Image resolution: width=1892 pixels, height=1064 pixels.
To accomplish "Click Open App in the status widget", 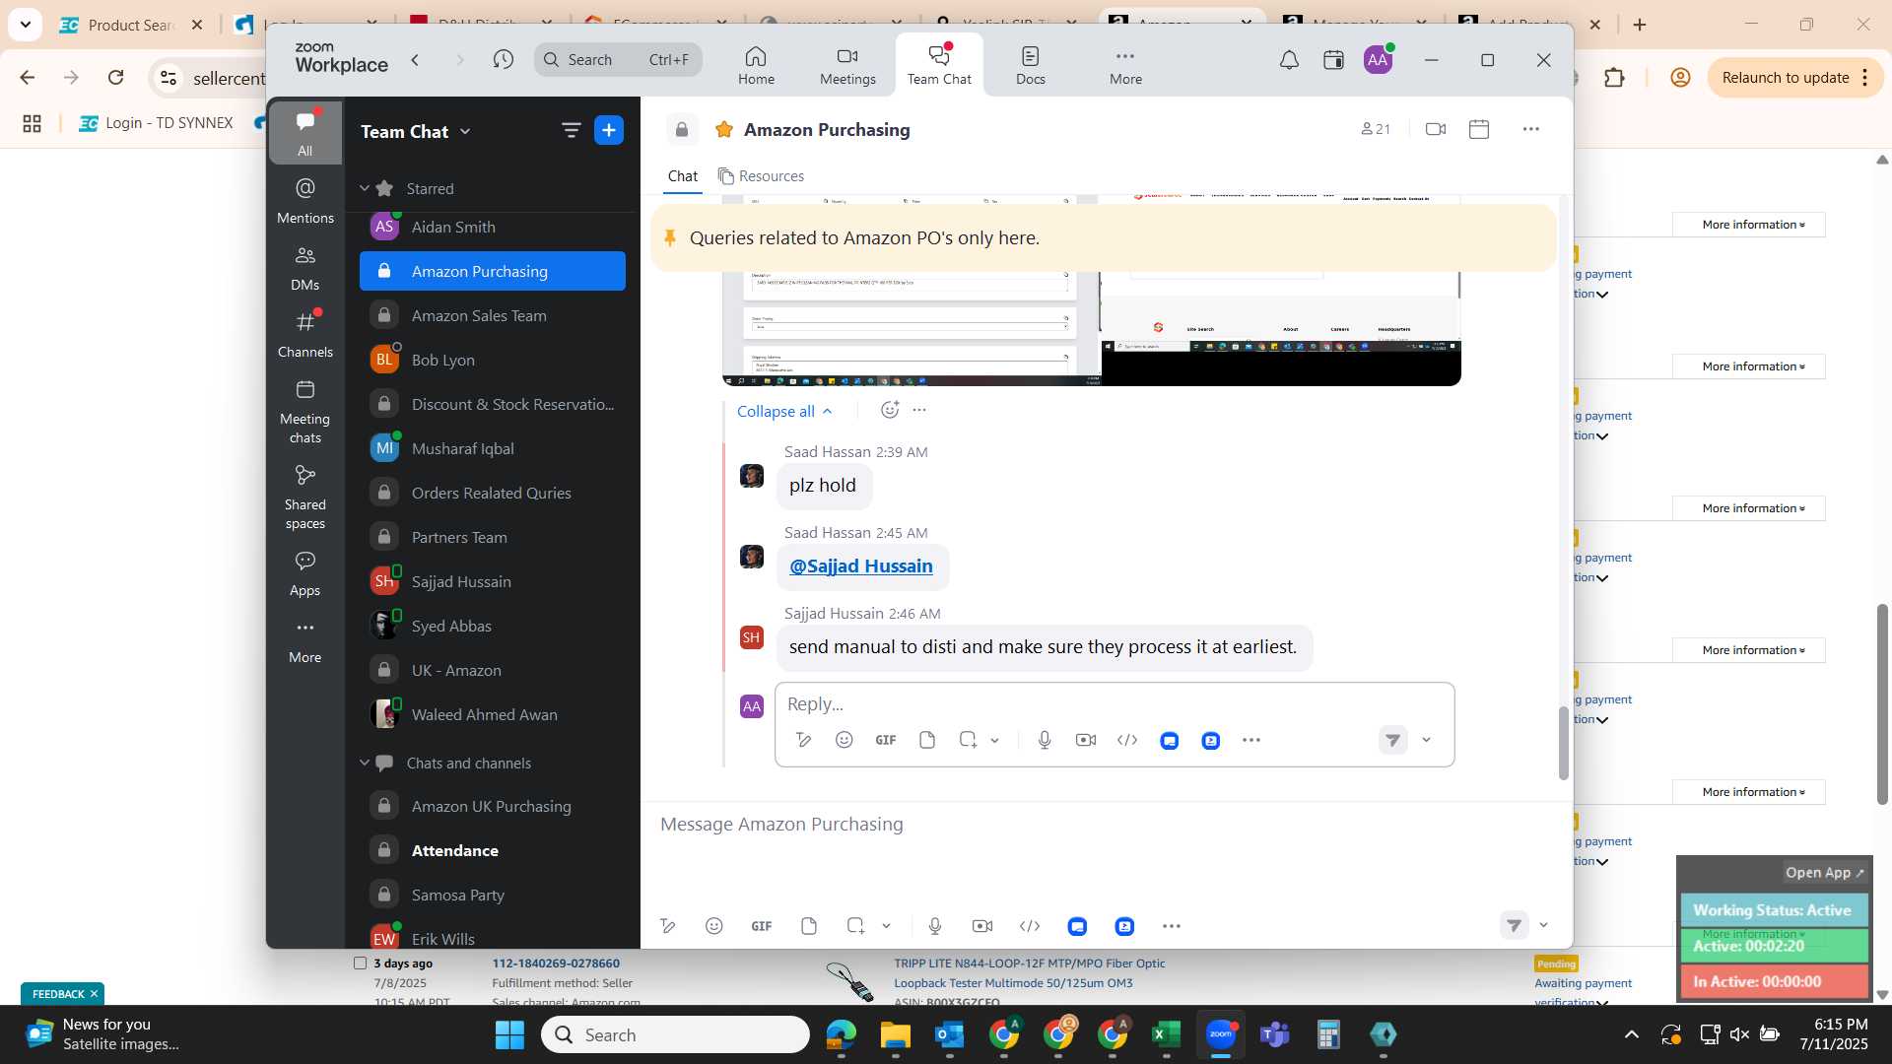I will (x=1825, y=873).
